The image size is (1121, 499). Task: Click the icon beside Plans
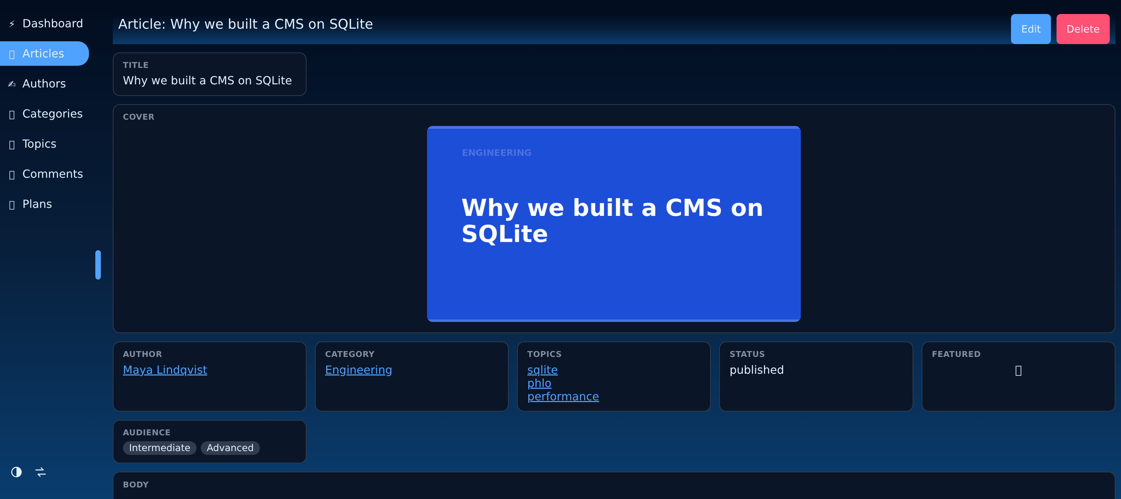pos(12,204)
